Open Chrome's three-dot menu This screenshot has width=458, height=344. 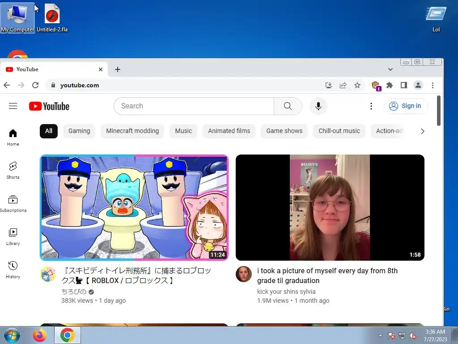pyautogui.click(x=433, y=85)
